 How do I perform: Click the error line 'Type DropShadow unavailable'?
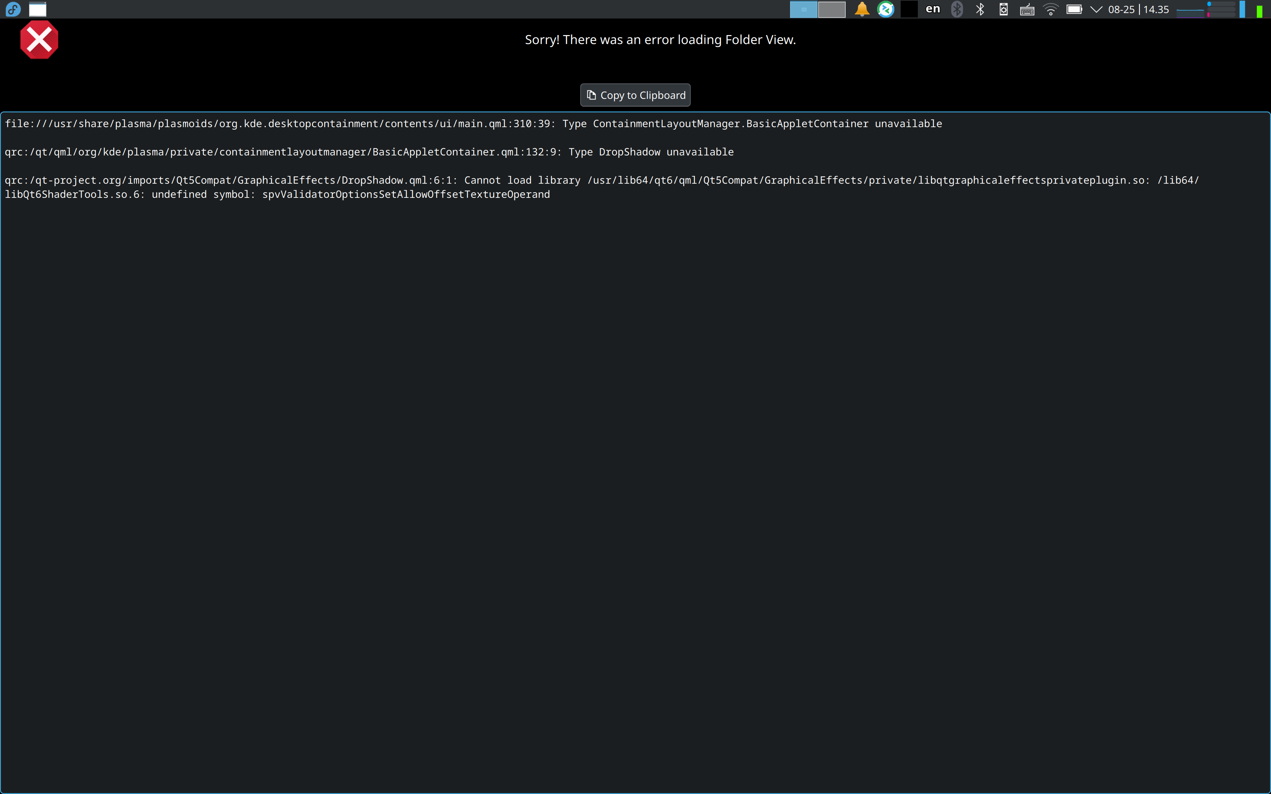click(369, 152)
